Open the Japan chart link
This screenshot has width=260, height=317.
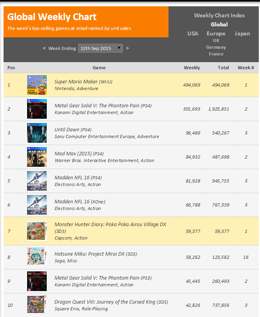[242, 33]
